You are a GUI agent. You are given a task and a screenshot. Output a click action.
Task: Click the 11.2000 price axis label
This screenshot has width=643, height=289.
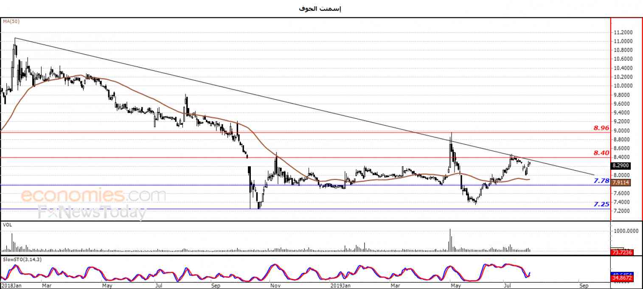click(622, 32)
